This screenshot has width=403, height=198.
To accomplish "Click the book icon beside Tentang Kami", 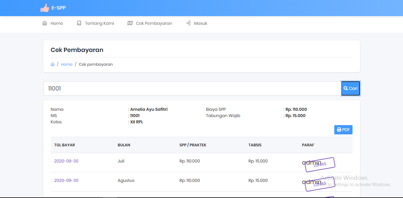I will tap(79, 23).
